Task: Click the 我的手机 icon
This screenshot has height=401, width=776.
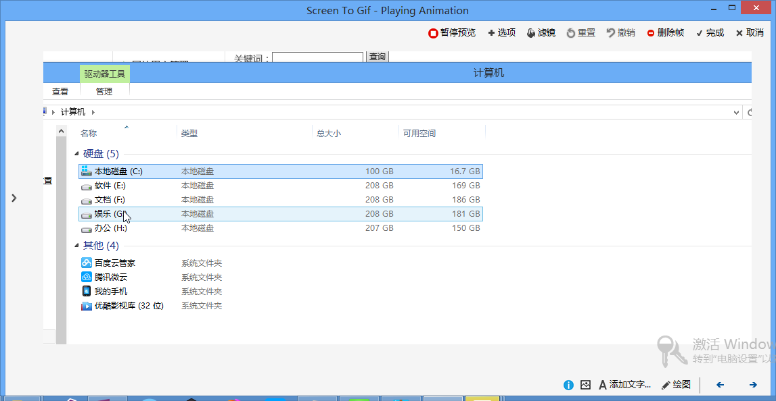Action: pyautogui.click(x=87, y=292)
